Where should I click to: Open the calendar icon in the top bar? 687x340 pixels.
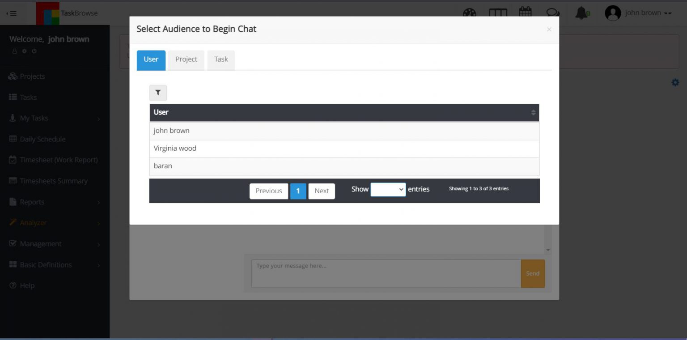pyautogui.click(x=525, y=13)
